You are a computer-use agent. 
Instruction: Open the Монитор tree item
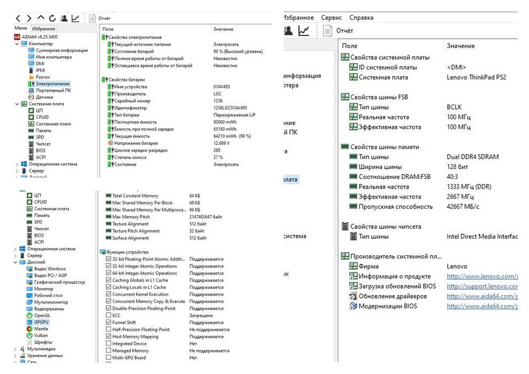pyautogui.click(x=43, y=289)
